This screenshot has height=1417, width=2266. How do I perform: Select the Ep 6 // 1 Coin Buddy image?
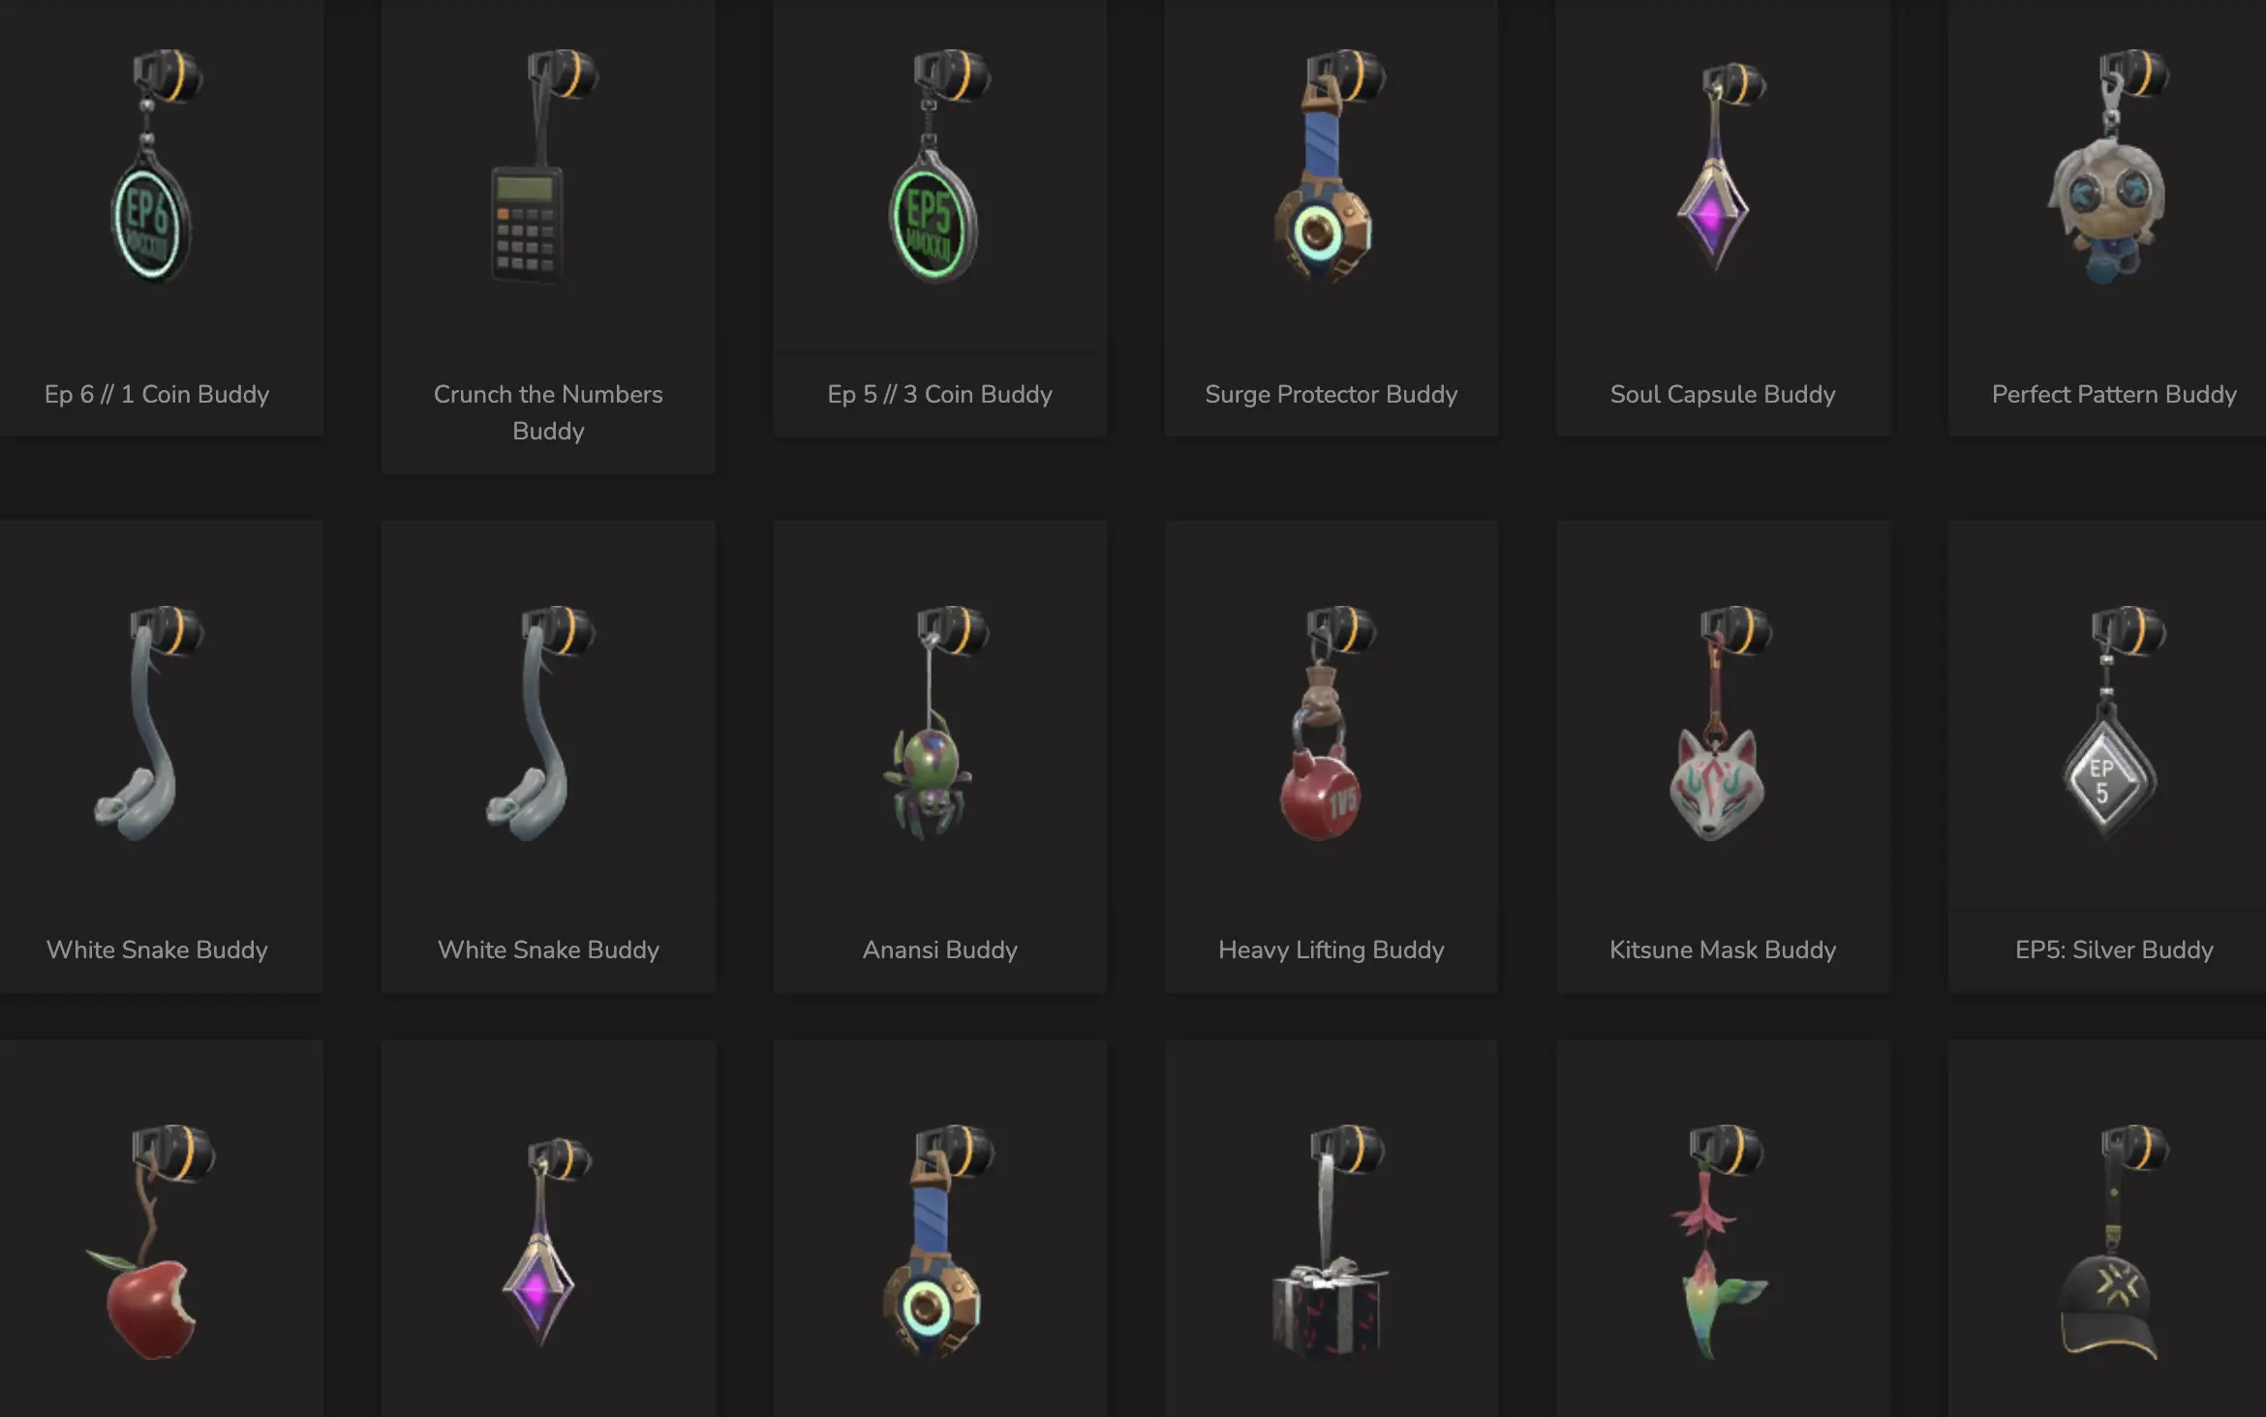[x=156, y=166]
